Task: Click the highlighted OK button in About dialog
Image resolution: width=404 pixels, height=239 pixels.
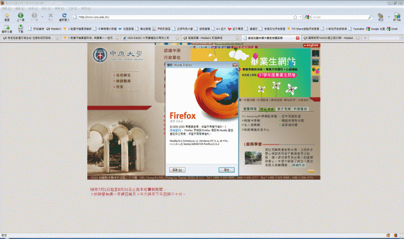Action: point(227,170)
